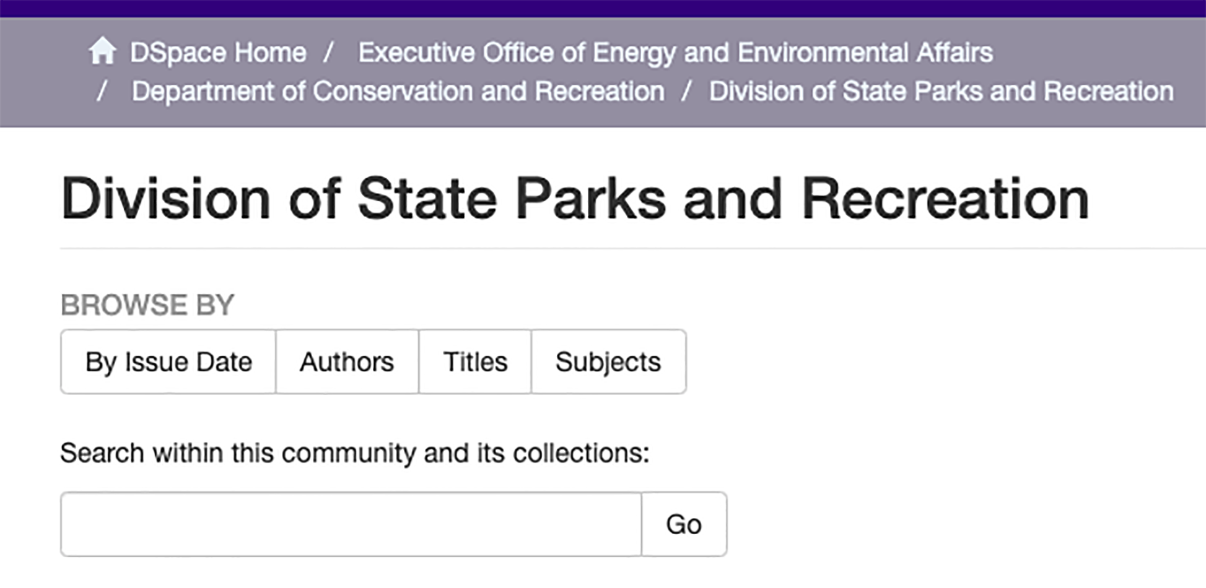Image resolution: width=1206 pixels, height=588 pixels.
Task: Open the Subjects browse option
Action: [608, 362]
